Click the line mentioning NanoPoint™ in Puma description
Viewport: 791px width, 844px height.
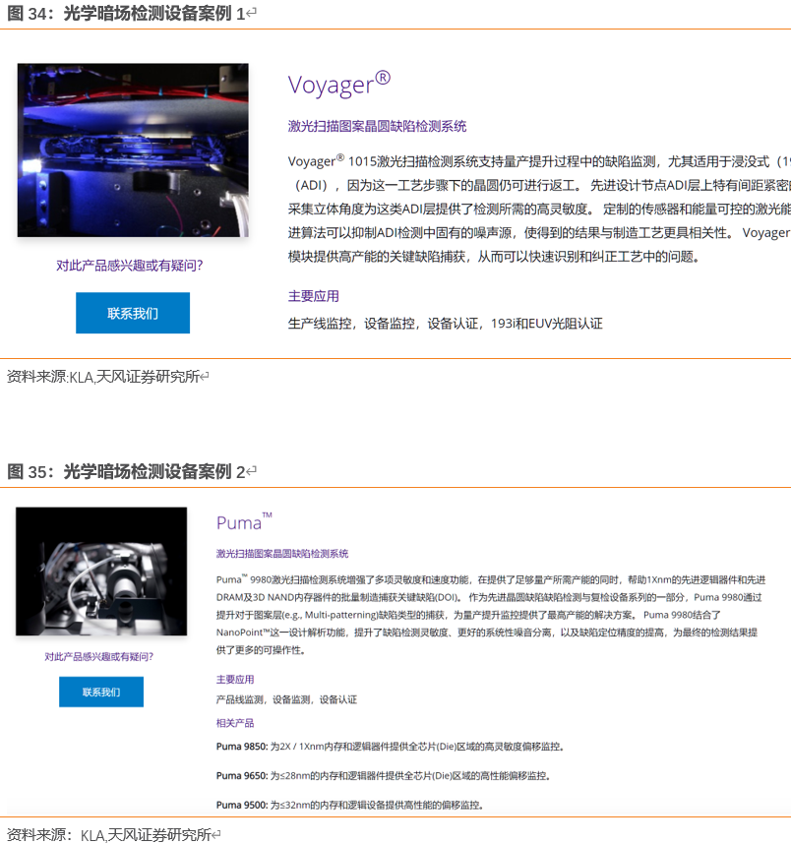(x=487, y=633)
